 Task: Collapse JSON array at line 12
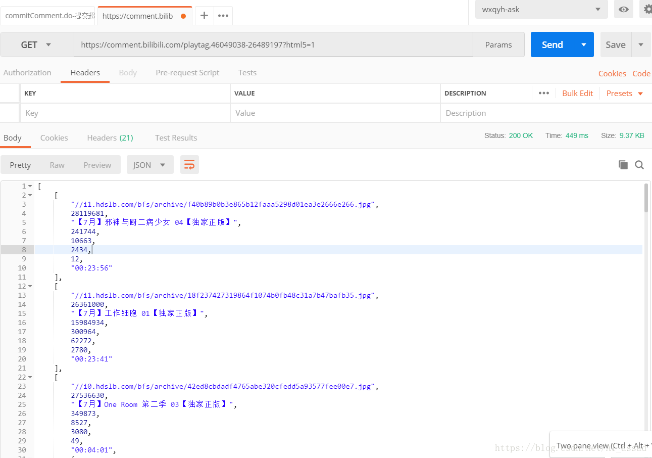(x=30, y=286)
